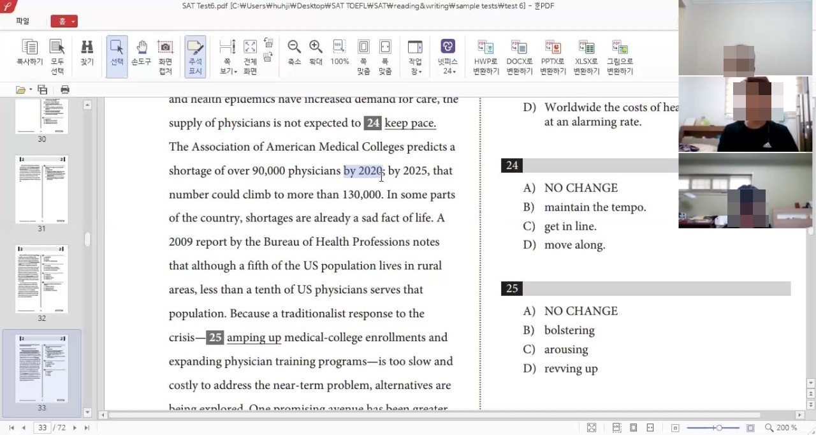This screenshot has height=435, width=816.
Task: Fit page width with 폭 맞춤
Action: click(x=385, y=56)
